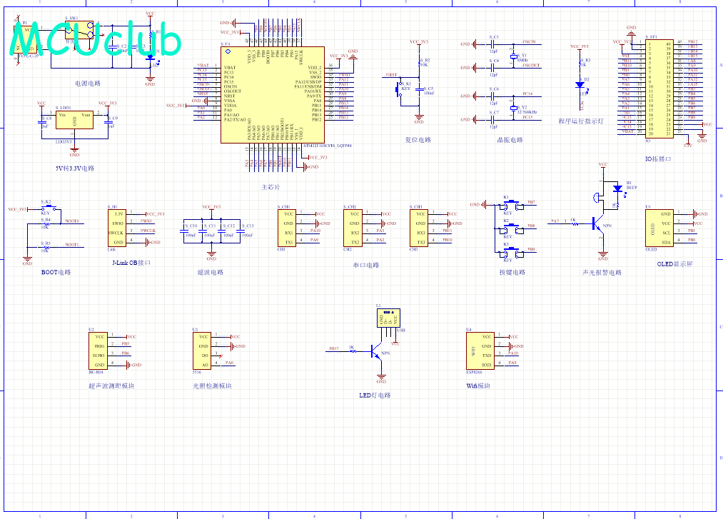Select the 32.768KHz crystal S_Y2
Viewport: 723px width, 519px height.
pyautogui.click(x=514, y=109)
